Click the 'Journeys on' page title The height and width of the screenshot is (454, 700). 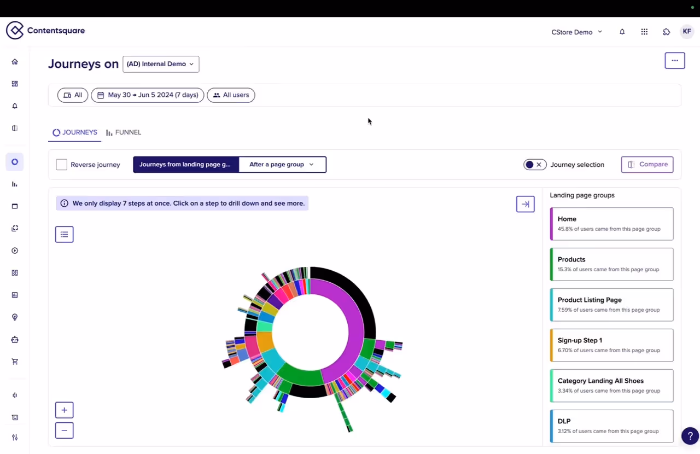coord(83,64)
